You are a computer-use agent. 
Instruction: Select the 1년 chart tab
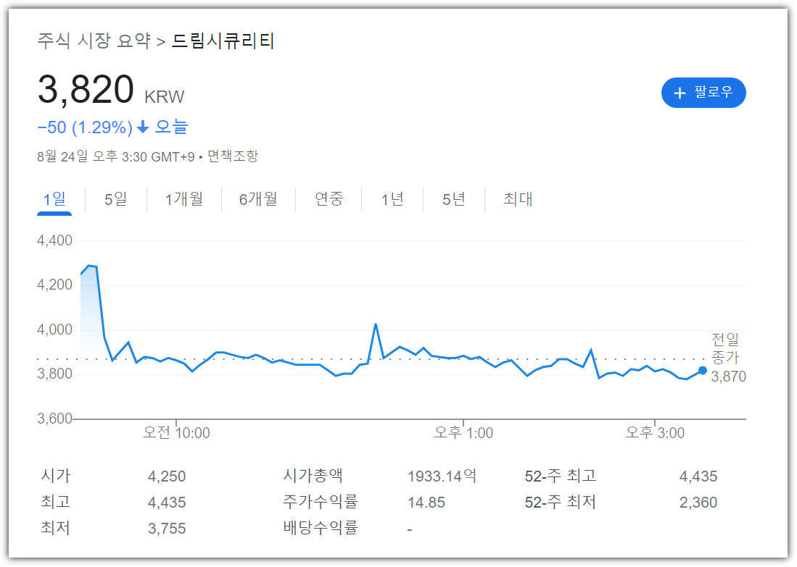pos(392,199)
